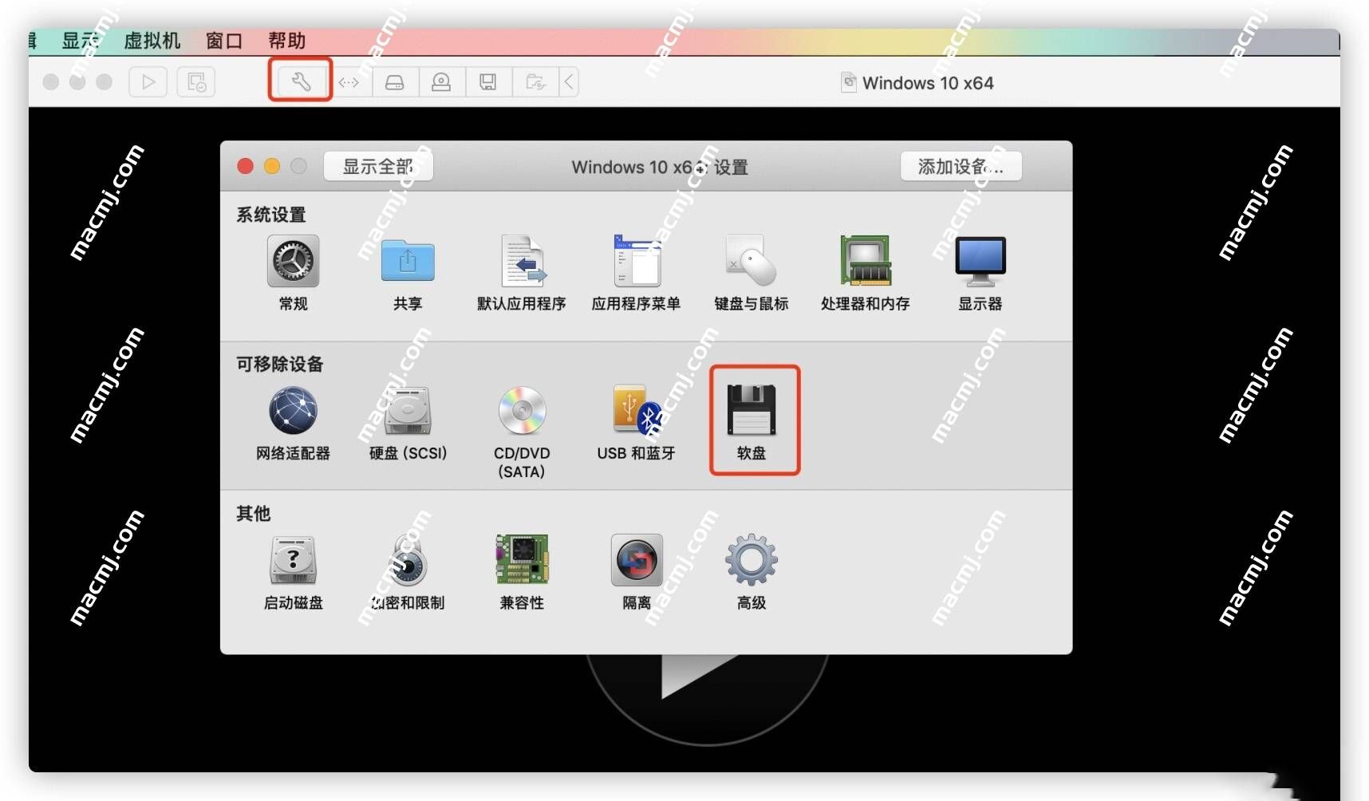Click the 显示全部 button
1369x801 pixels.
pyautogui.click(x=378, y=166)
